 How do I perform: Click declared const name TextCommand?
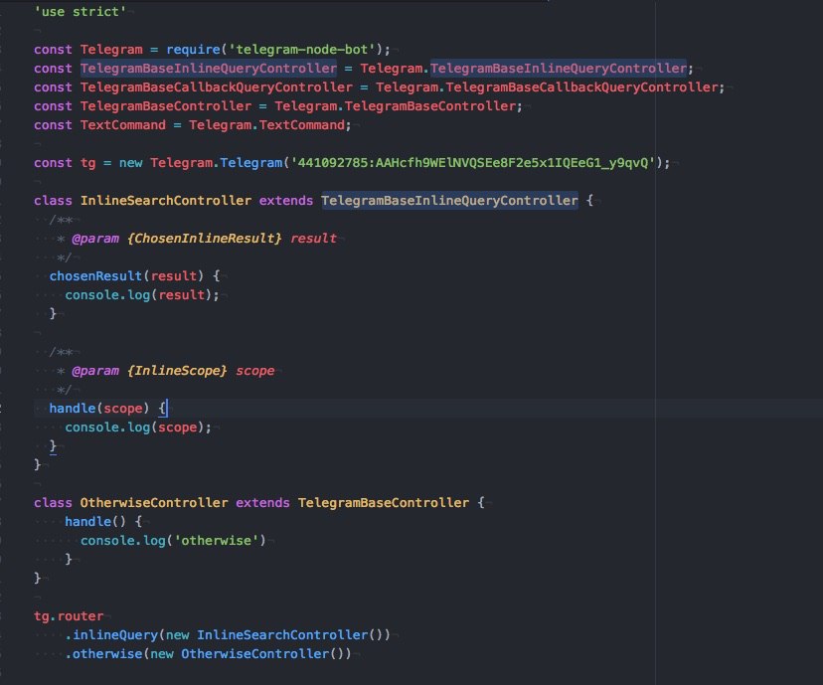pyautogui.click(x=123, y=125)
